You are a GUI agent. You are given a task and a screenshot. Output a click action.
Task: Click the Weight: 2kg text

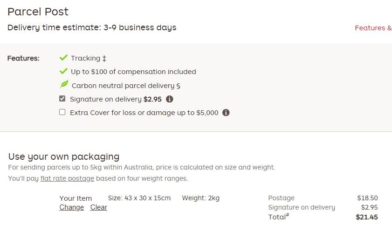tap(200, 198)
